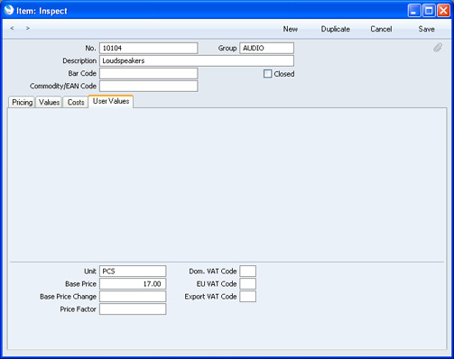Select the Costs tab
Image resolution: width=454 pixels, height=359 pixels.
[x=76, y=102]
